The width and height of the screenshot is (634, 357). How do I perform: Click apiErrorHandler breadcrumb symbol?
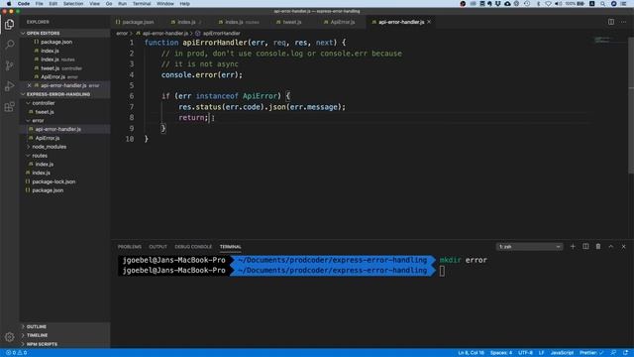click(x=221, y=33)
